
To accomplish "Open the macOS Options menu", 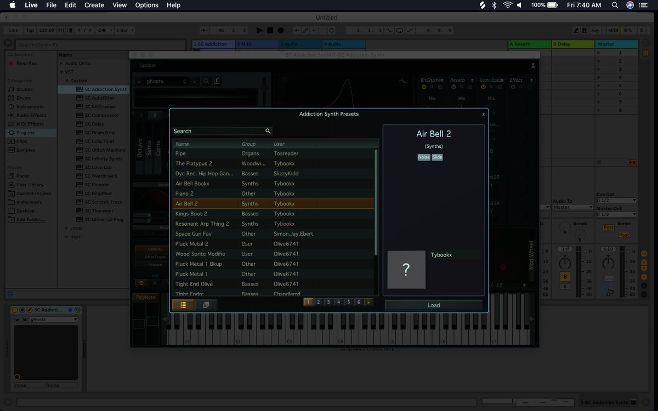I will click(146, 5).
